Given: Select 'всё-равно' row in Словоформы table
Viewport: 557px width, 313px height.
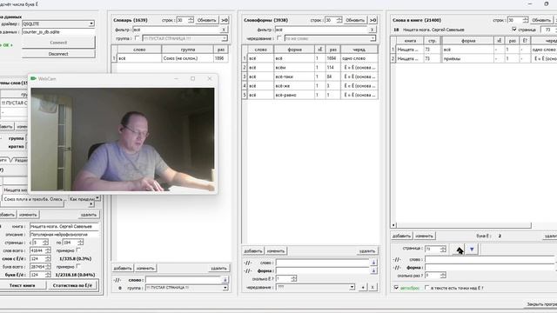Looking at the screenshot, I should (x=310, y=95).
